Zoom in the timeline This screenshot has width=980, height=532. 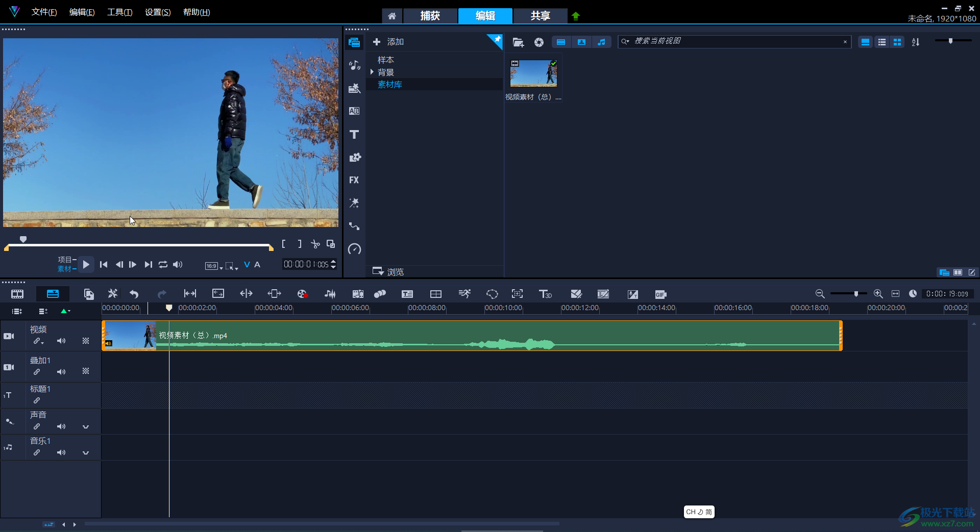click(x=878, y=294)
